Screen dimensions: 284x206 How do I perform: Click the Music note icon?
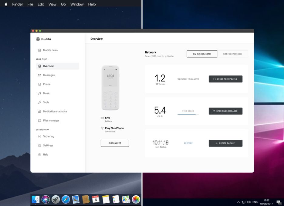click(39, 93)
